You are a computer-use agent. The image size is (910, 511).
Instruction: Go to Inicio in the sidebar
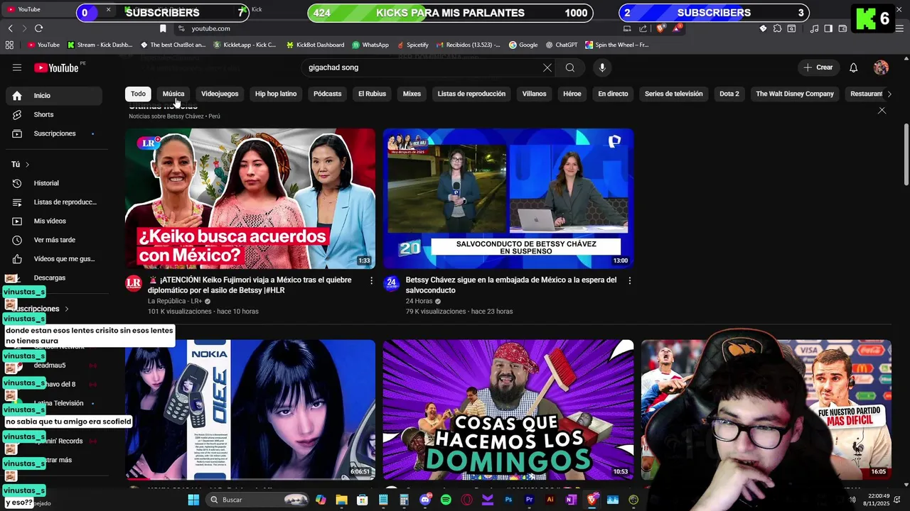[54, 96]
